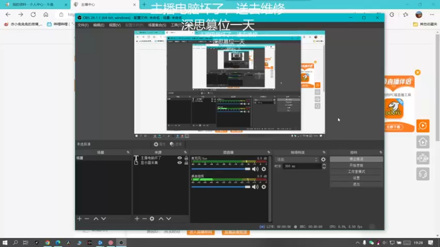
Task: Move scene up with arrow icon
Action: click(96, 218)
